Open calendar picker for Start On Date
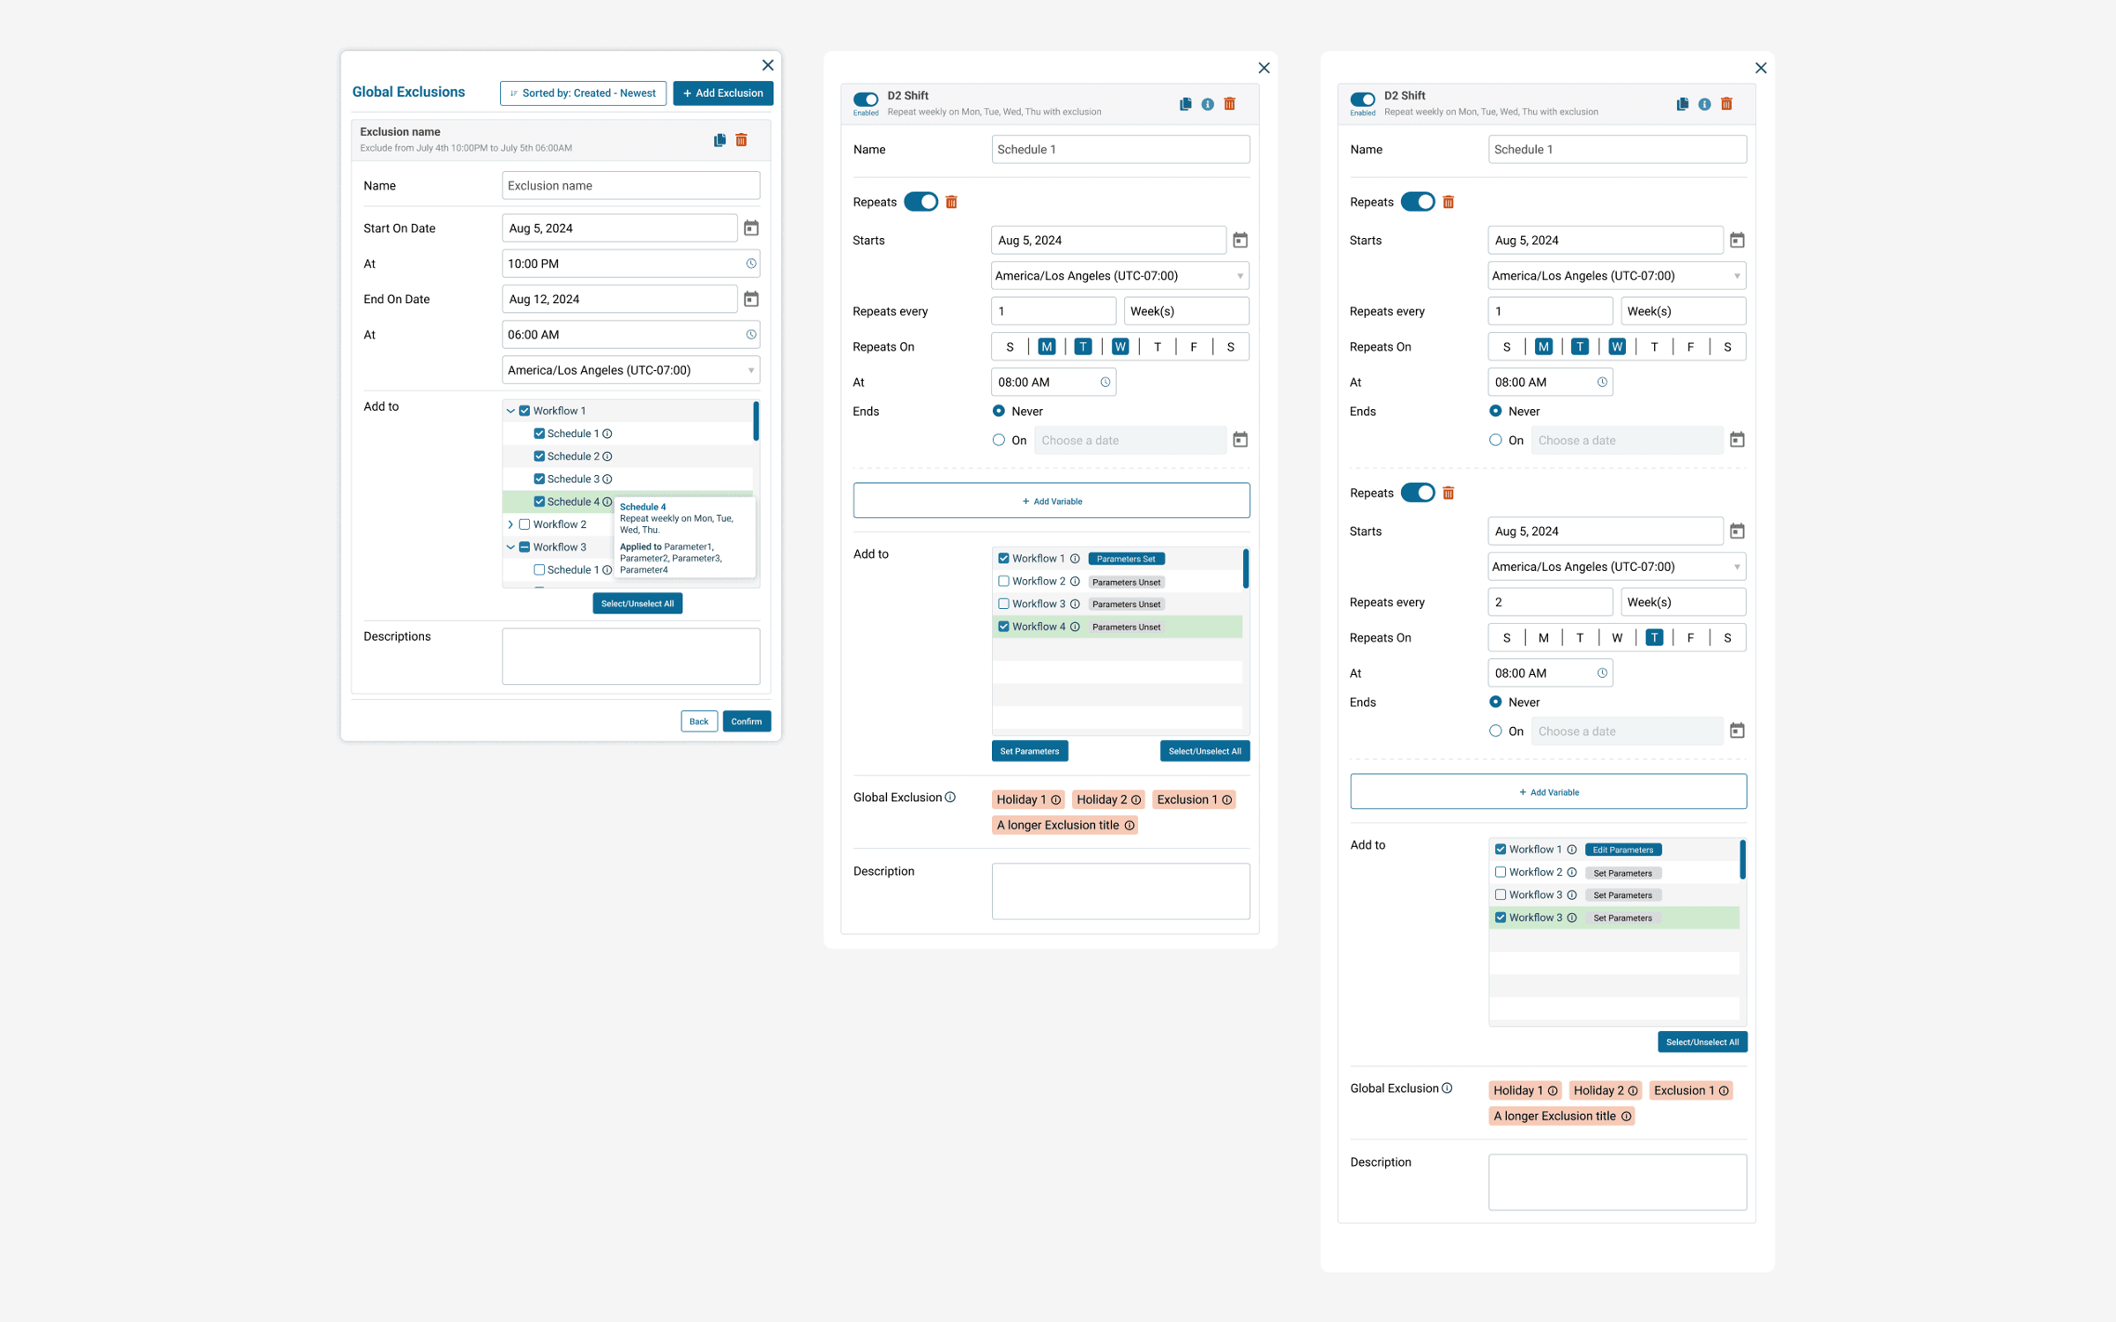This screenshot has width=2116, height=1322. point(751,228)
